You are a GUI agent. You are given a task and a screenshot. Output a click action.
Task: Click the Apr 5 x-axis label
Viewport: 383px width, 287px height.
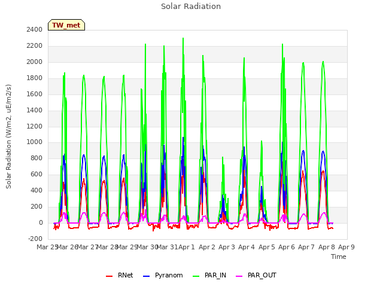pyautogui.click(x=267, y=247)
